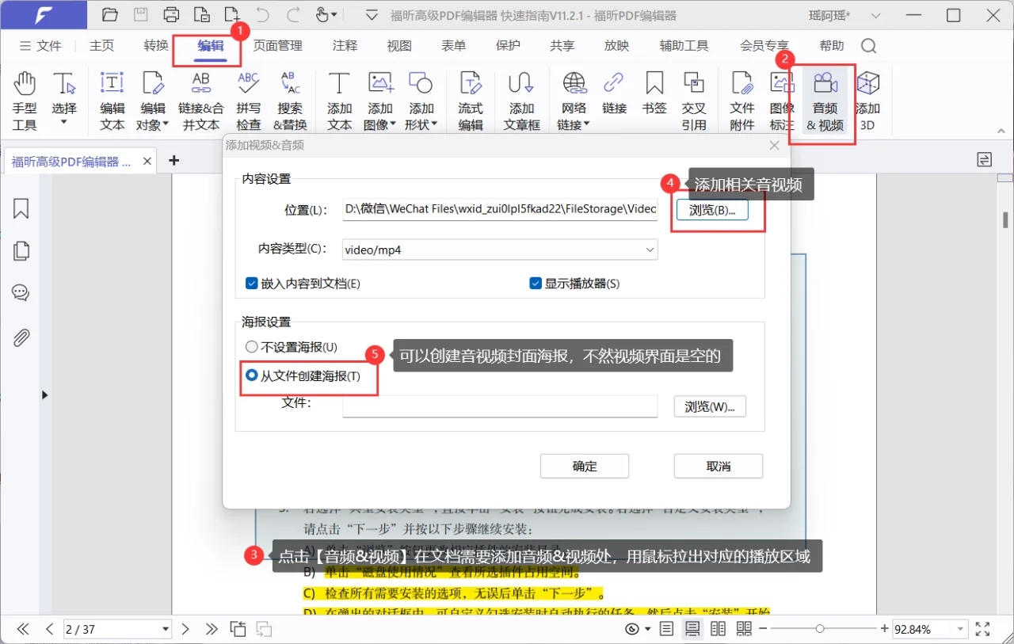Go to the next page

coord(185,629)
